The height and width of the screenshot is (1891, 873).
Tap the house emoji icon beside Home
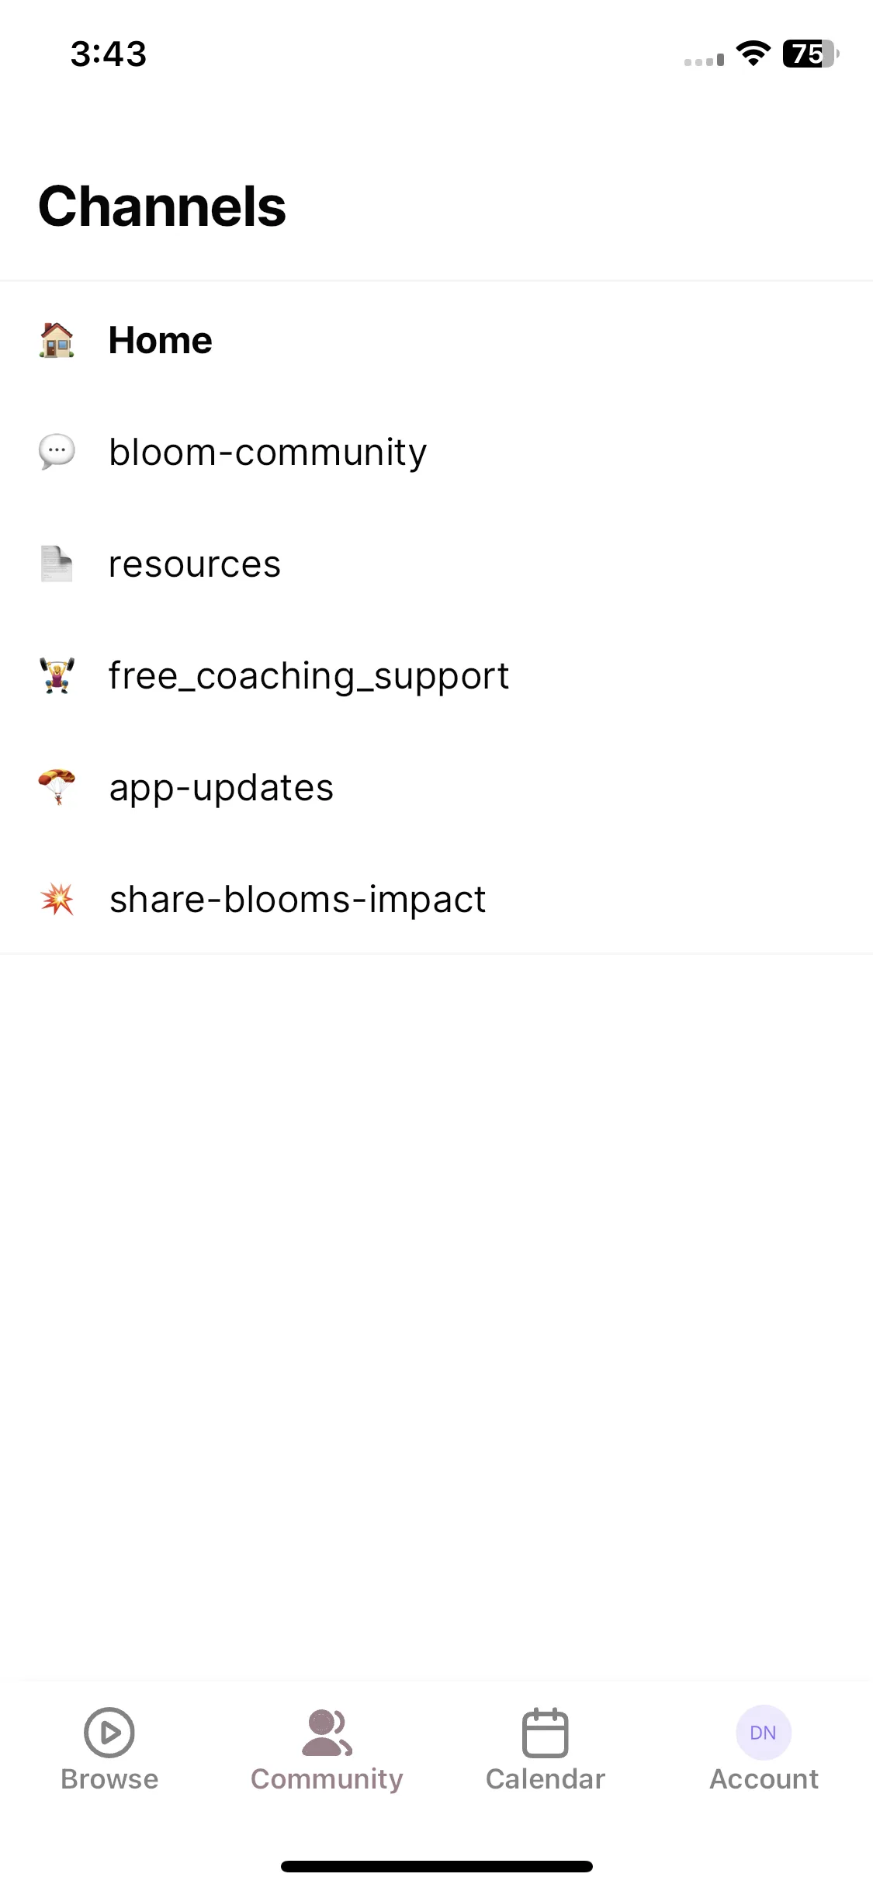57,340
